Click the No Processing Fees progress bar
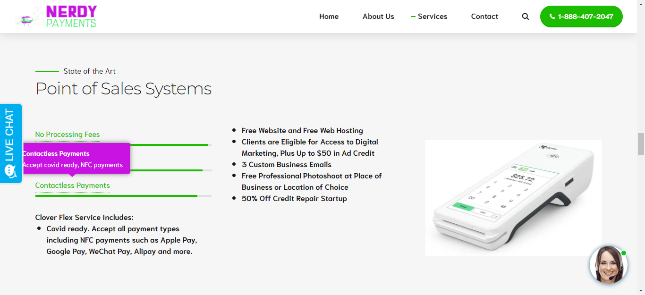The height and width of the screenshot is (295, 645). click(x=123, y=145)
